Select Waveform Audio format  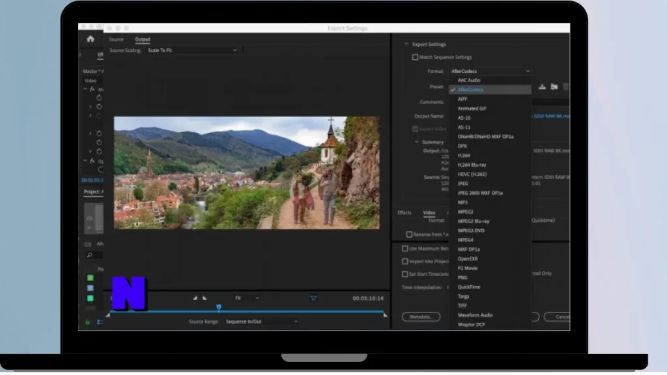click(490, 315)
